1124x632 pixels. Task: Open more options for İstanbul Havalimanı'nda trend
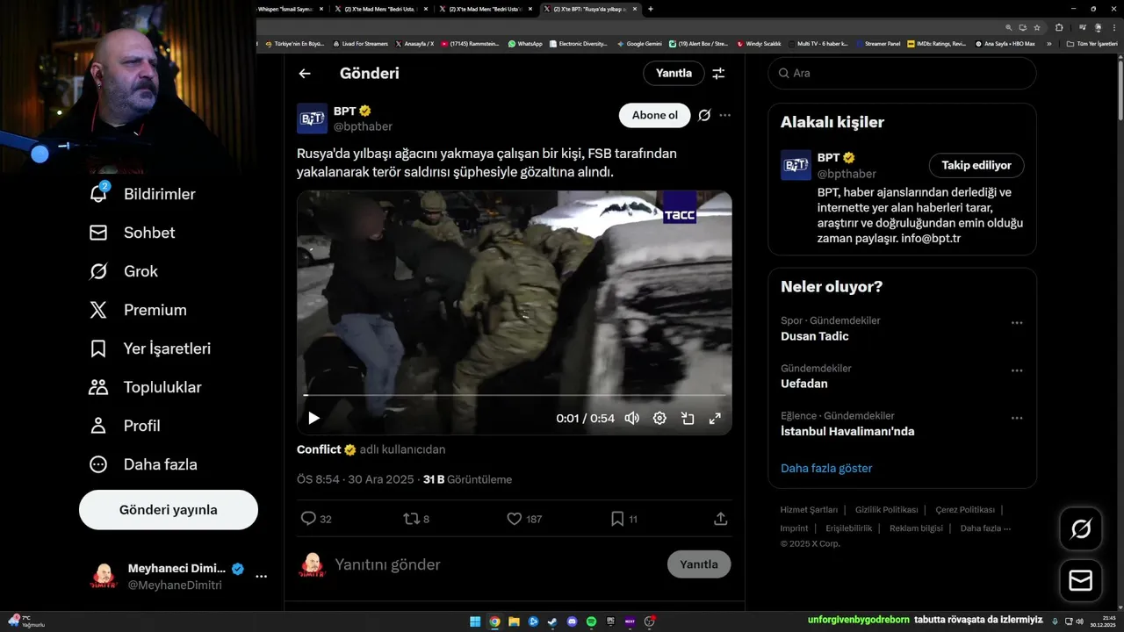pos(1017,418)
